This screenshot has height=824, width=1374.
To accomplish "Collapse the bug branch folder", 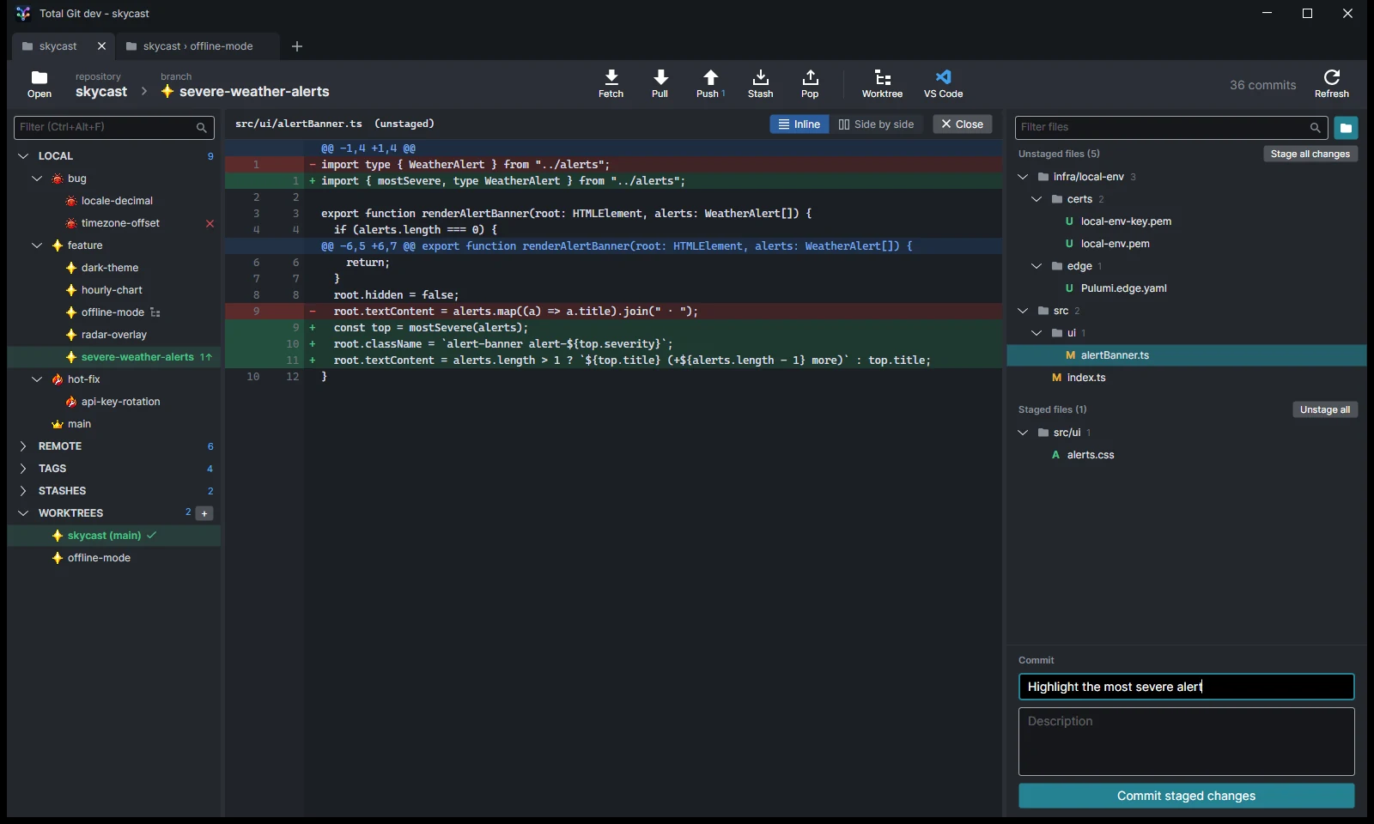I will (x=37, y=179).
